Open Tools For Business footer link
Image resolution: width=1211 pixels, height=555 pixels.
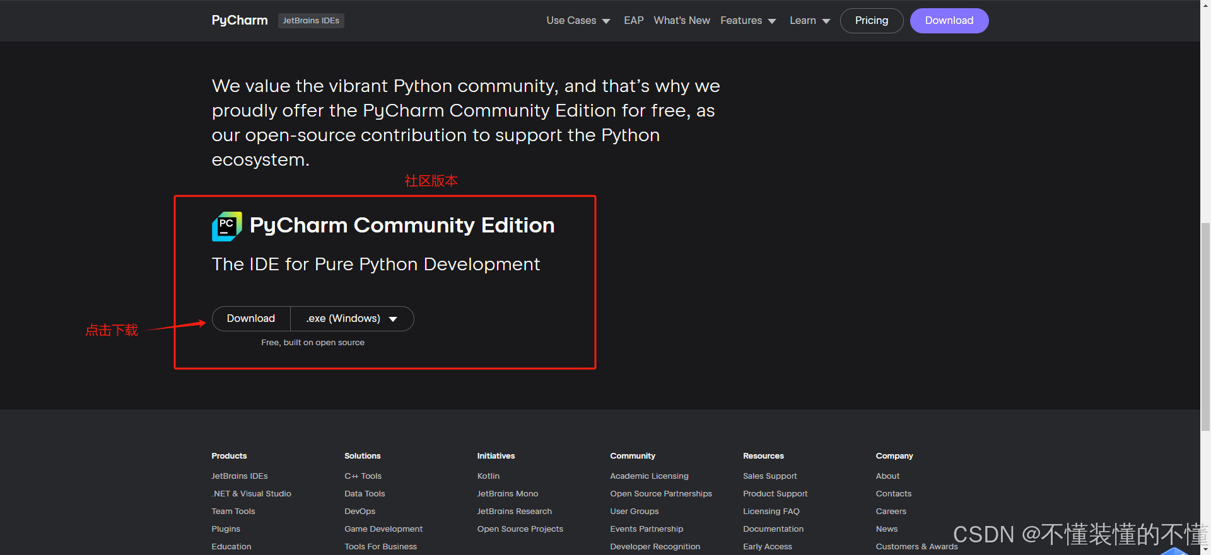pyautogui.click(x=381, y=547)
